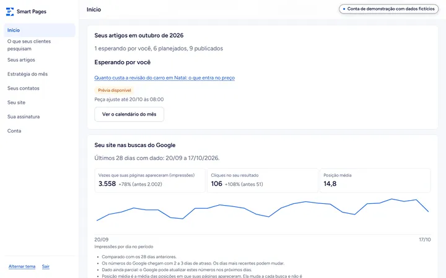
Task: Click the Início page title in header
Action: pyautogui.click(x=94, y=10)
